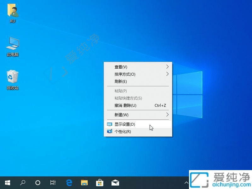Open Microsoft Store from the taskbar
The width and height of the screenshot is (252, 189).
[100, 182]
